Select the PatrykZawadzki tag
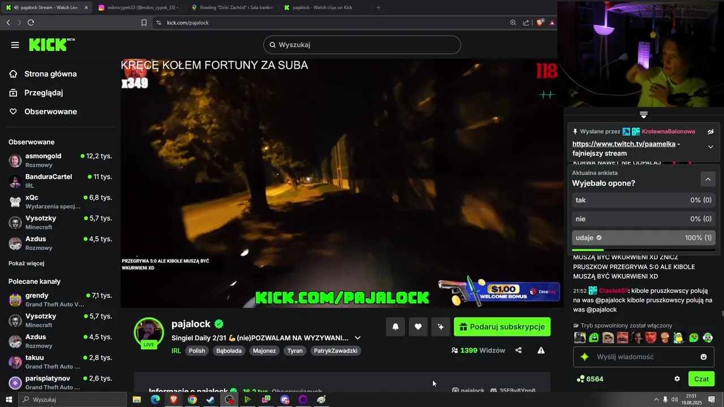Screen dimensions: 724x407 (x=335, y=350)
